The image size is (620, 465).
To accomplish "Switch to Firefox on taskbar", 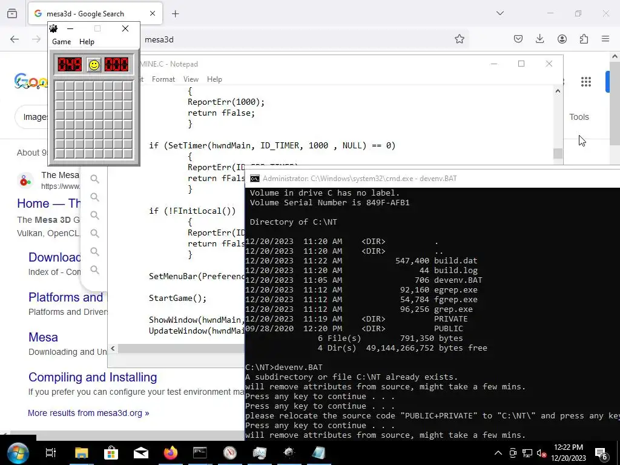I will tap(171, 453).
